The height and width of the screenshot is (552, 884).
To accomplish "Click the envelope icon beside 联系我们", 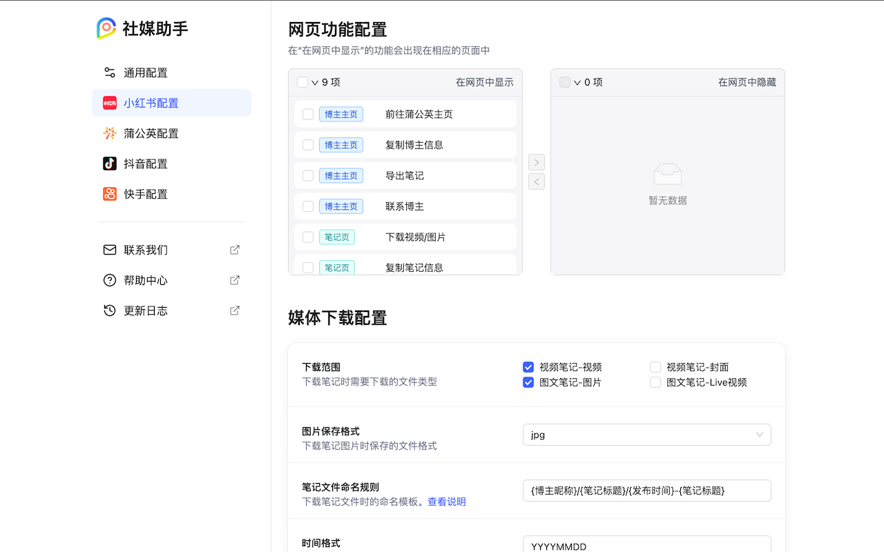I will pyautogui.click(x=109, y=250).
